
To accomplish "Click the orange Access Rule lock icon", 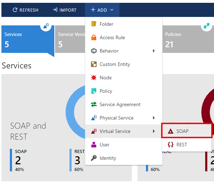I will (x=93, y=37).
